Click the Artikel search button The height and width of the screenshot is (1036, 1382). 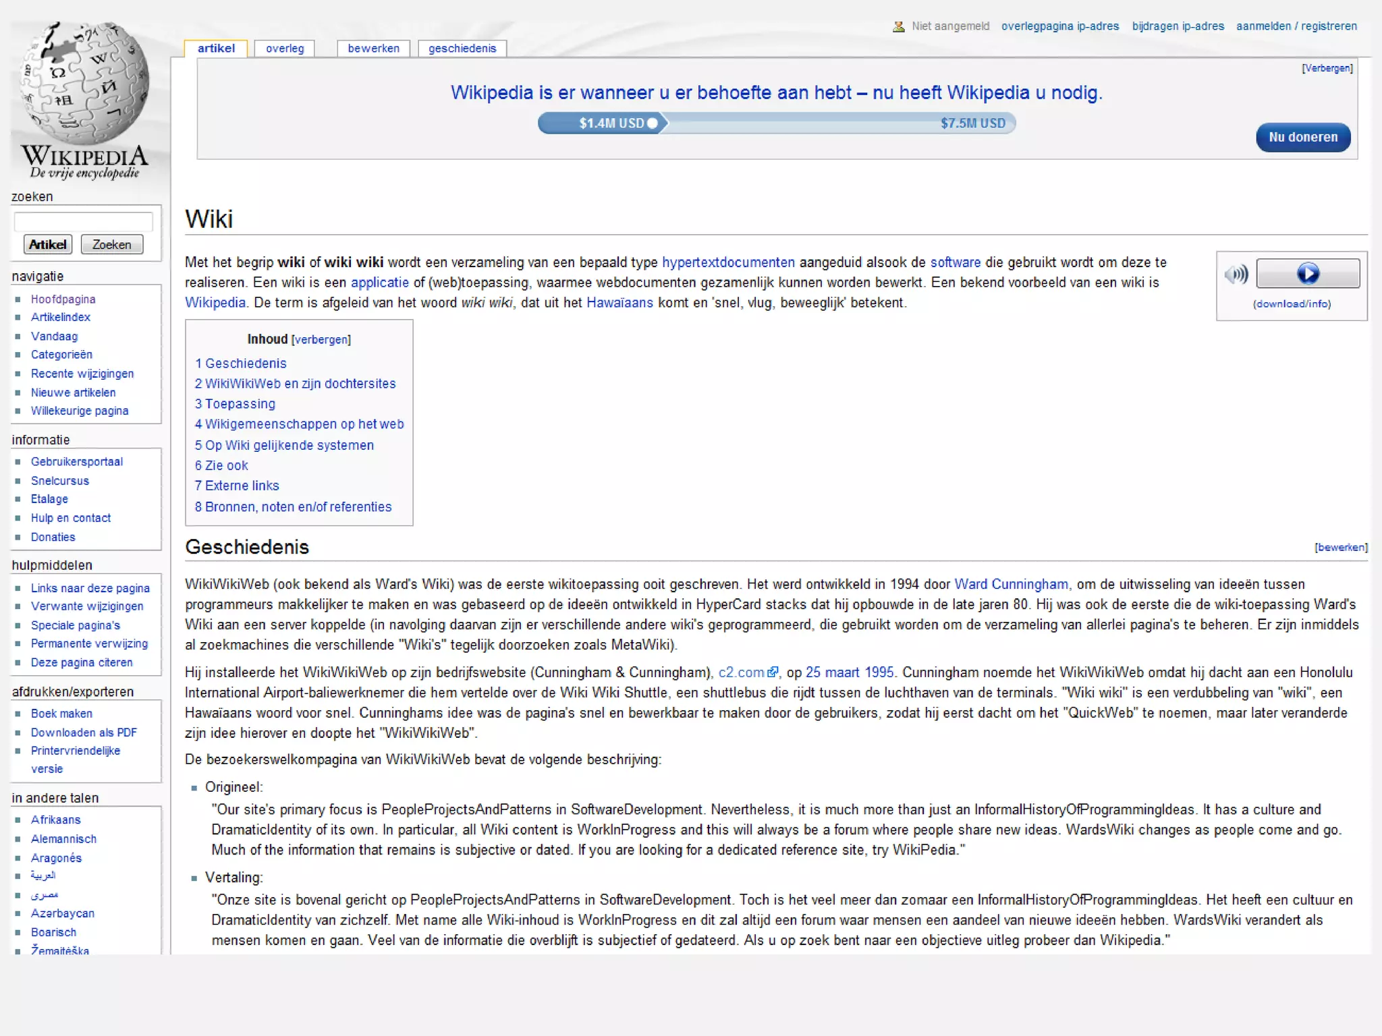[x=48, y=244]
